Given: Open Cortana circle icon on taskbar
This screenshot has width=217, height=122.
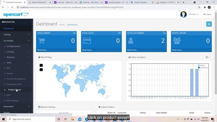Looking at the screenshot, I should pos(59,119).
